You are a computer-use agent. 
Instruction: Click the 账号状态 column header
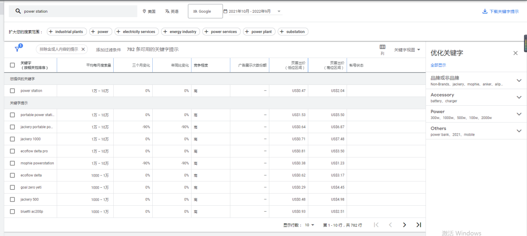pyautogui.click(x=357, y=65)
